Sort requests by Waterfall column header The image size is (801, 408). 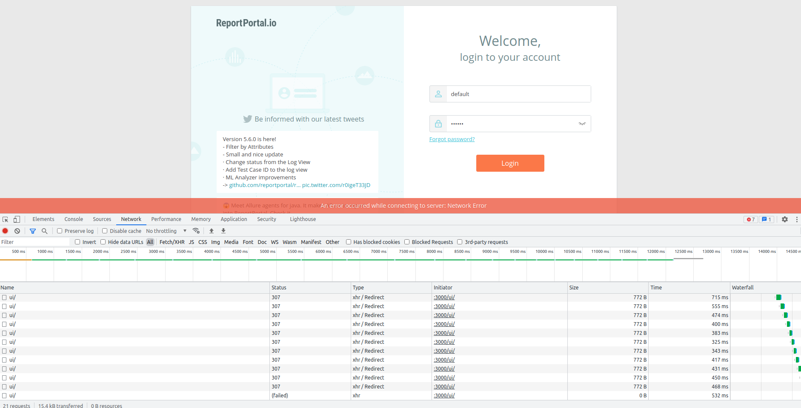click(765, 288)
